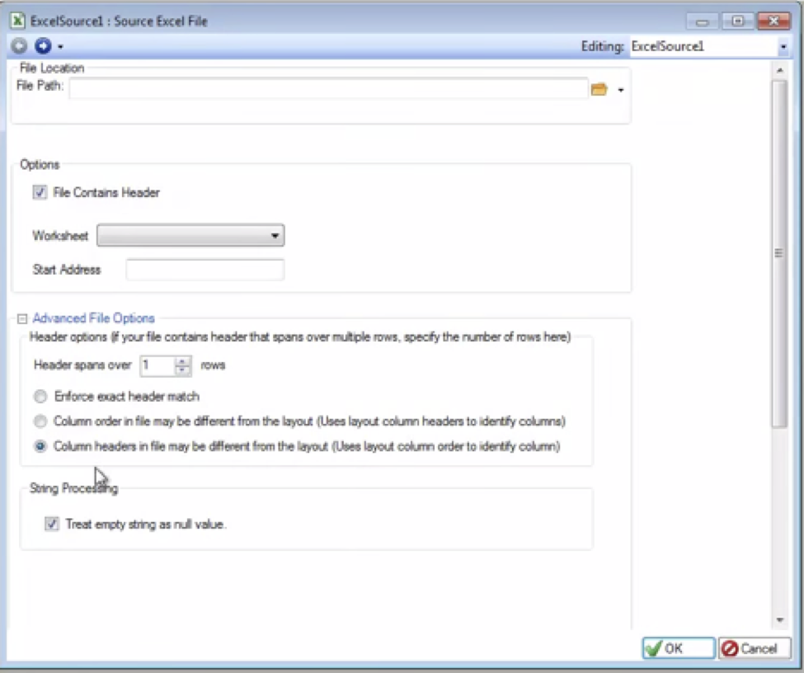Click the Cancel button
This screenshot has width=804, height=673.
click(x=754, y=648)
